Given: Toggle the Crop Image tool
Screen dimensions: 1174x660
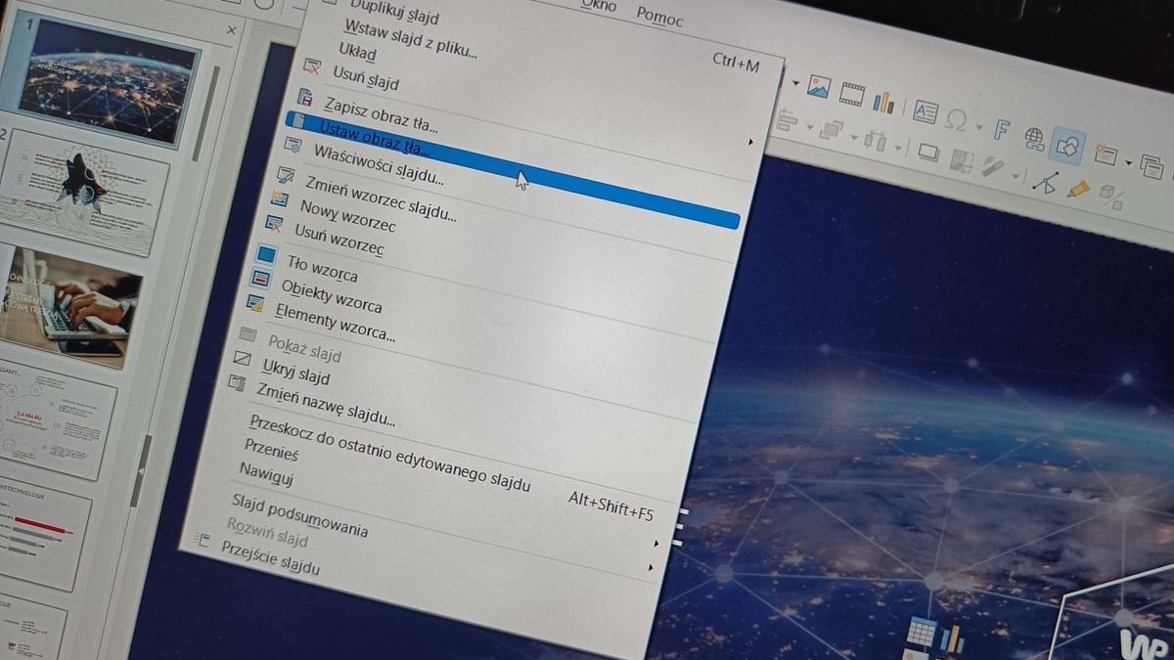Looking at the screenshot, I should coord(962,160).
